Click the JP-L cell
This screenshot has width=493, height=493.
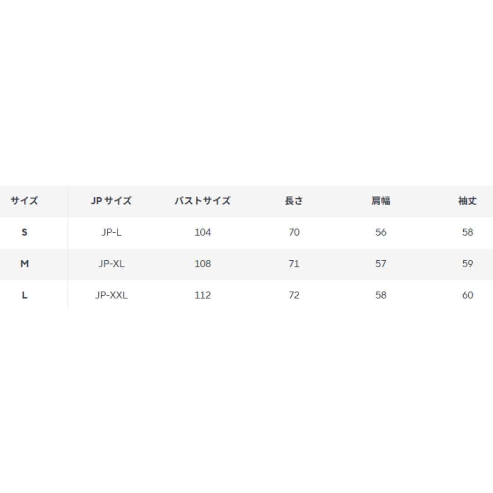tap(111, 232)
